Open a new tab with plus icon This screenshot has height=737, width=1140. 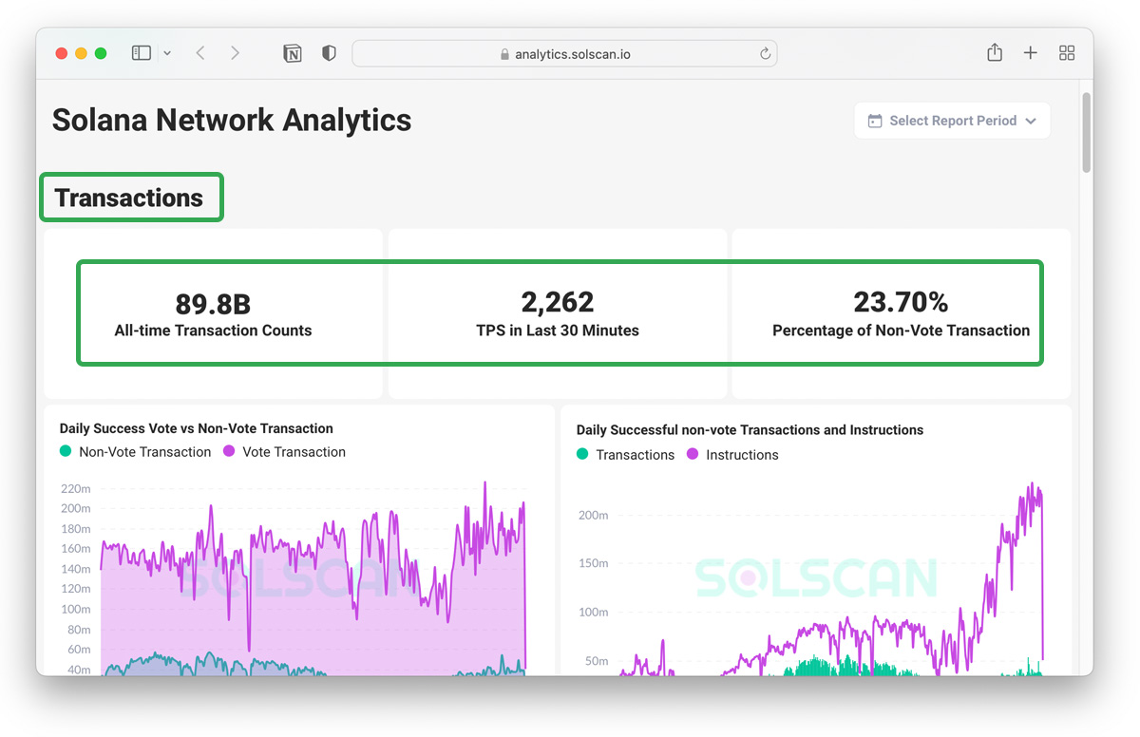pos(1030,53)
